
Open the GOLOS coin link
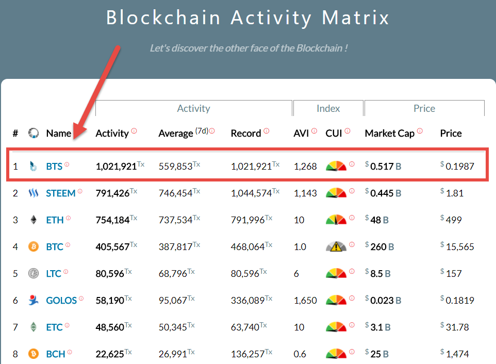[x=61, y=300]
